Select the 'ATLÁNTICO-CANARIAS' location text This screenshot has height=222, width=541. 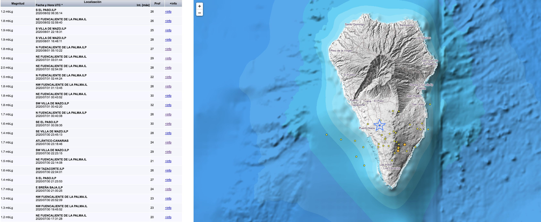[x=52, y=141]
